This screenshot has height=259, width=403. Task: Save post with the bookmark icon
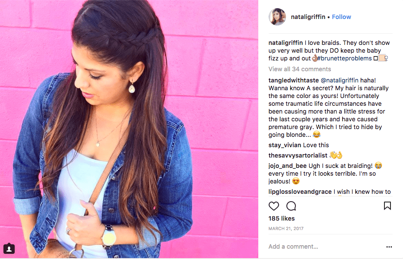point(387,206)
